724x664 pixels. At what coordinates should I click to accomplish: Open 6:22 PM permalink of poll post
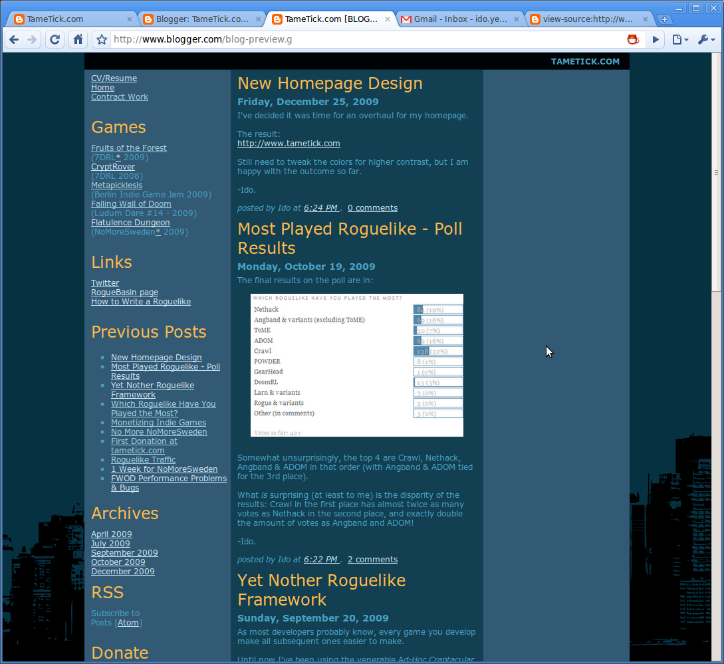pos(321,559)
